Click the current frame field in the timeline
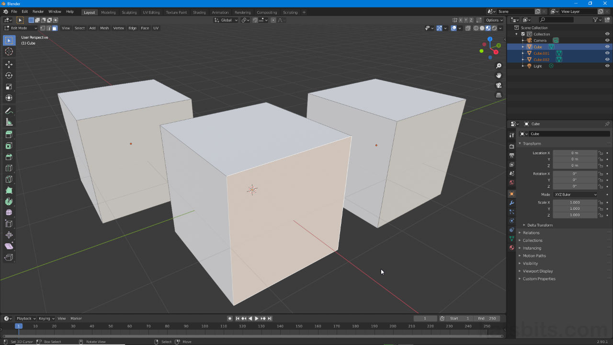613x345 pixels. pos(424,318)
